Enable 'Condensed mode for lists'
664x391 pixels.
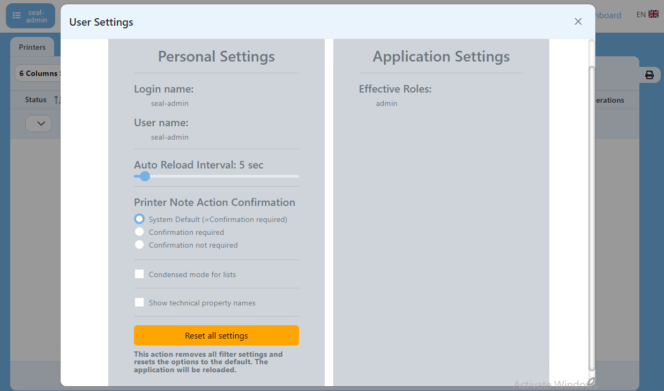(x=139, y=274)
